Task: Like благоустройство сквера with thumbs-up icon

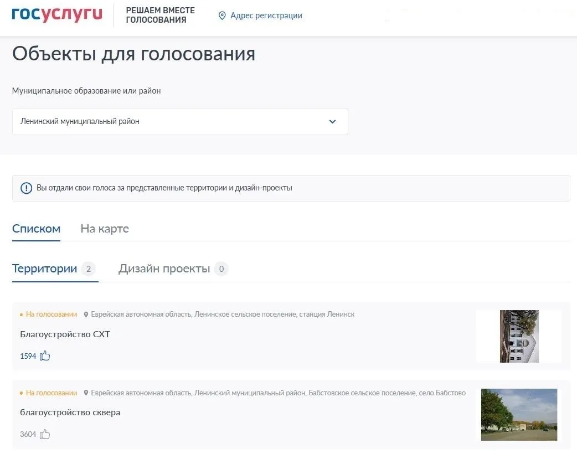Action: [x=45, y=434]
